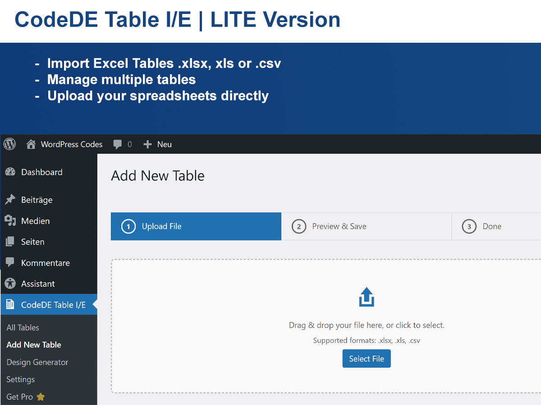The height and width of the screenshot is (405, 541).
Task: Open the comments bubble icon in admin bar
Action: coord(118,144)
